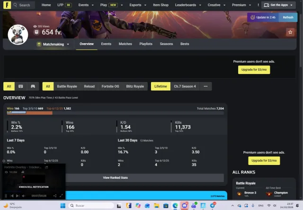Screen dimensions: 303x210
Task: Like the overlay video thumbs-up icon
Action: click(23, 172)
